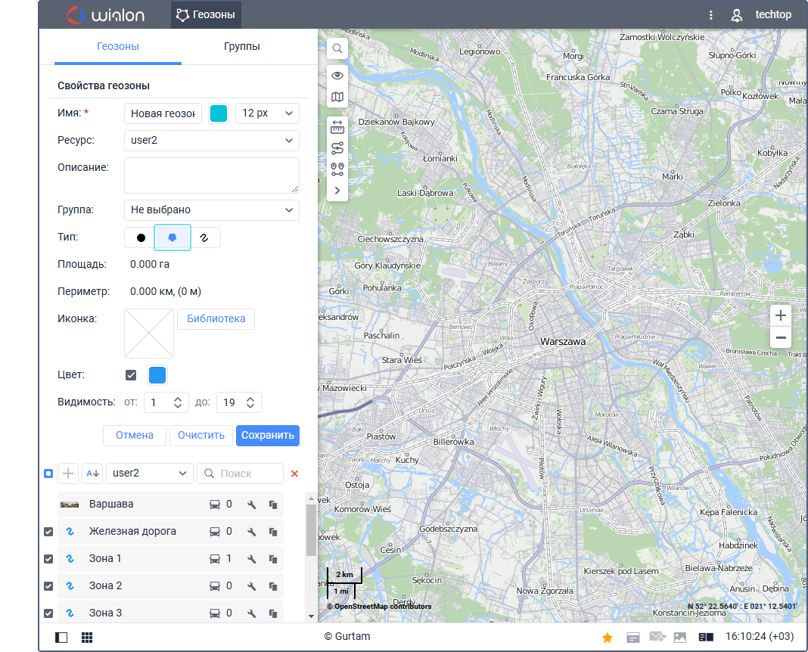
Task: Zoom in on the map
Action: (781, 315)
